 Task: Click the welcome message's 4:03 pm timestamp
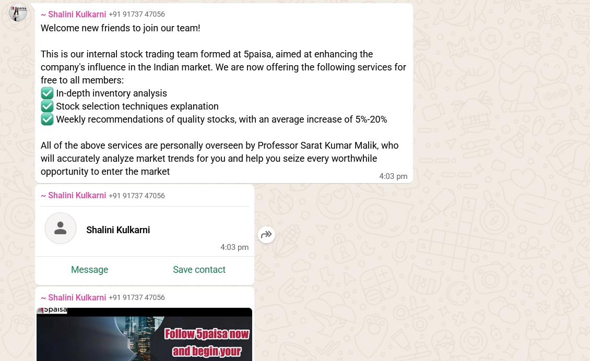coord(393,176)
